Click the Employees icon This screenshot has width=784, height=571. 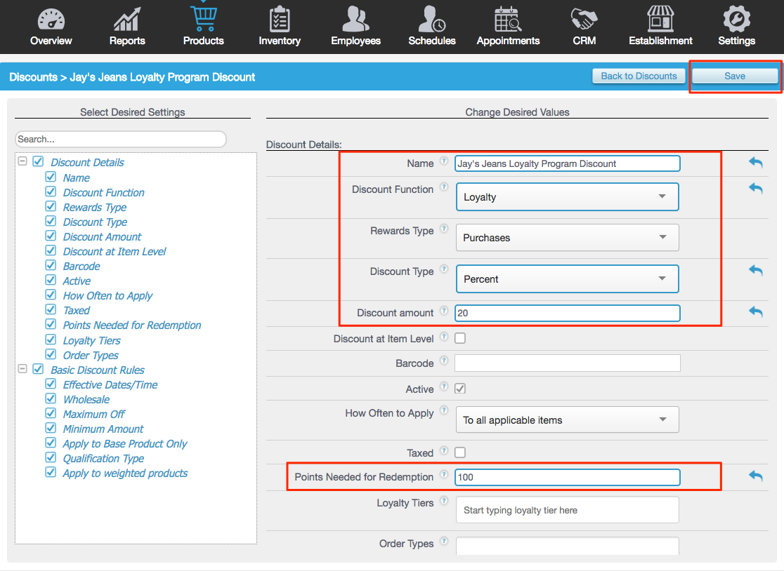355,20
